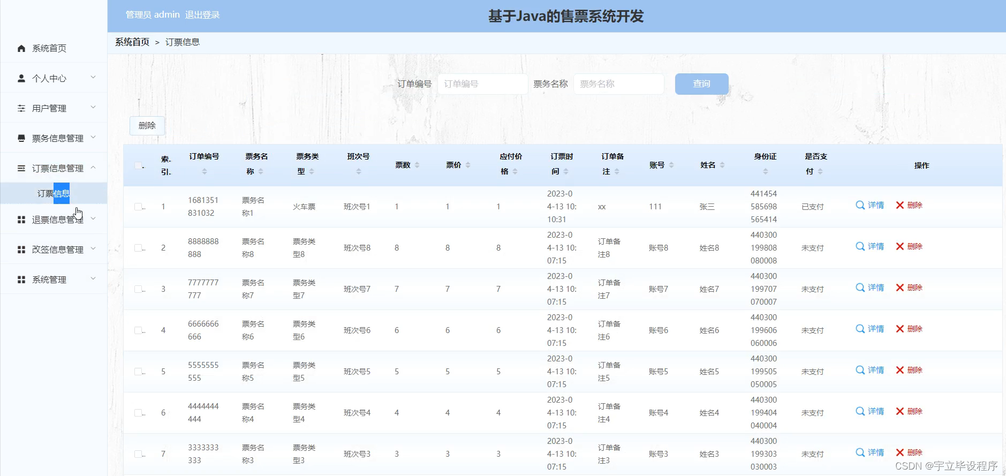This screenshot has height=476, width=1006.
Task: Sort by 身份证 column arrows
Action: tap(766, 171)
